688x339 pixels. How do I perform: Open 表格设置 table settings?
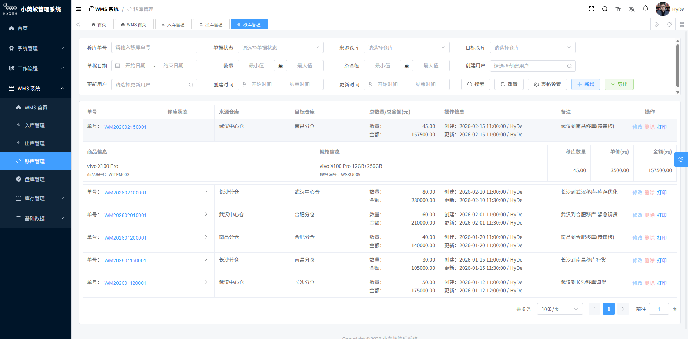pos(547,84)
